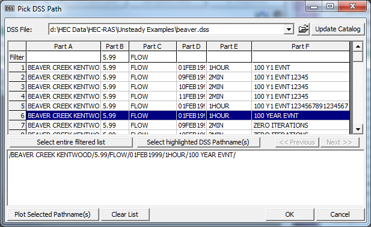Minimize the Pick DSS Path window
Screen dimensions: 371x227
point(314,7)
